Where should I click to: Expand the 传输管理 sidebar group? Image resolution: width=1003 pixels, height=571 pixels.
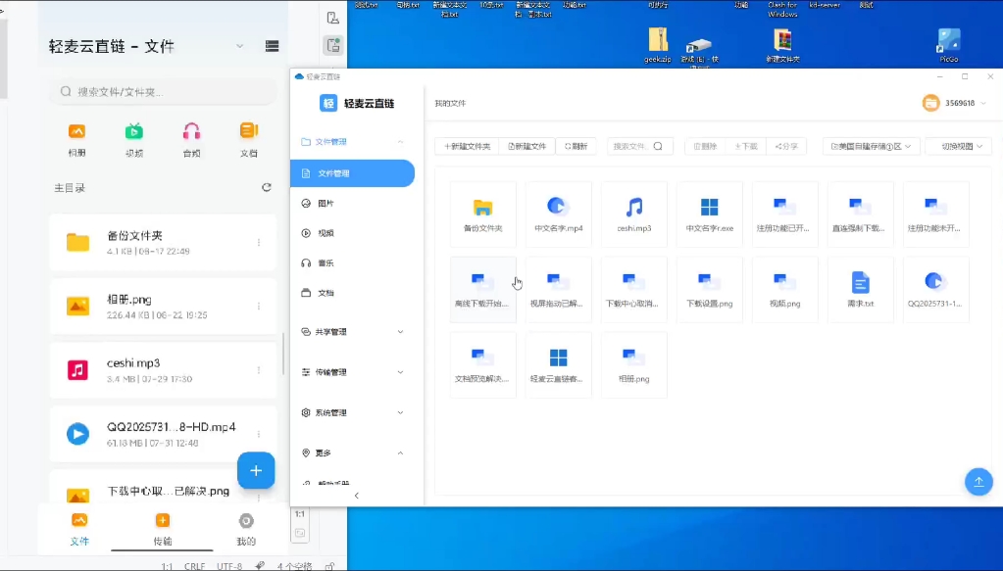pos(352,372)
